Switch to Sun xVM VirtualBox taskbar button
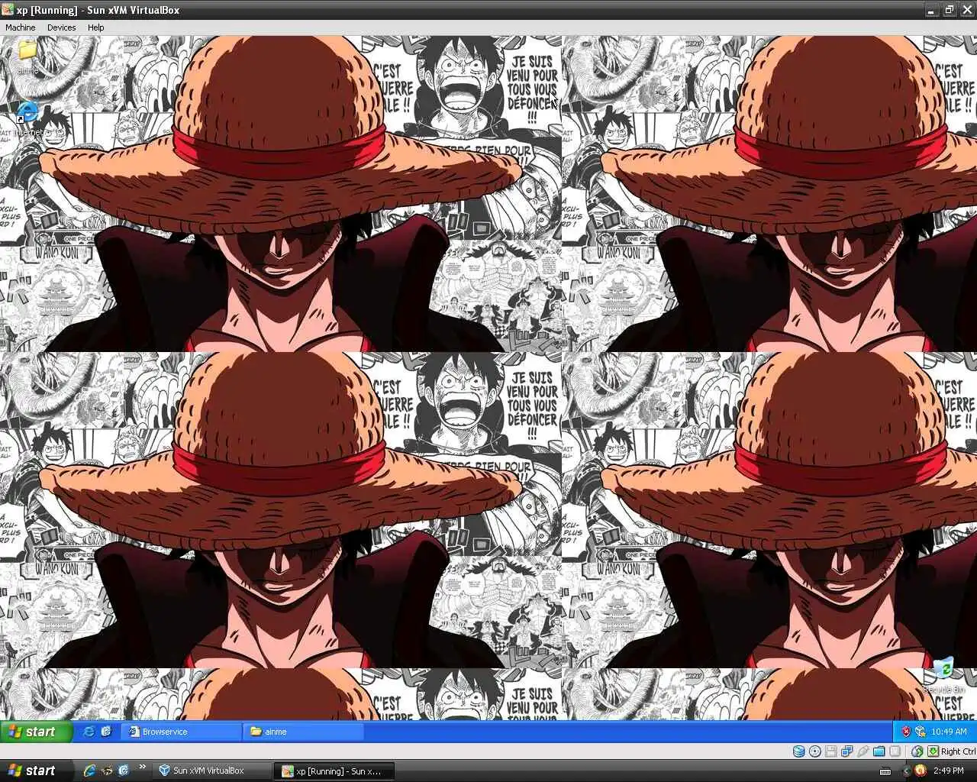 point(211,771)
